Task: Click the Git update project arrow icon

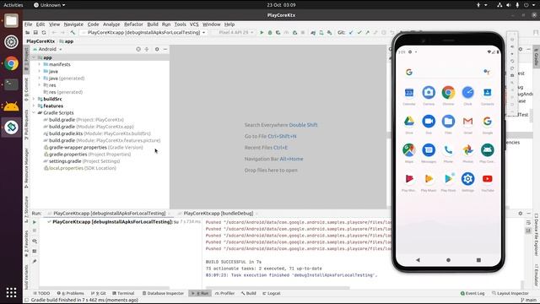Action: (x=351, y=32)
